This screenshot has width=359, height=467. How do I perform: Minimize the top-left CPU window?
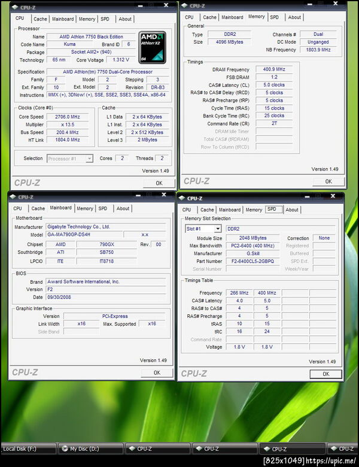pos(140,6)
